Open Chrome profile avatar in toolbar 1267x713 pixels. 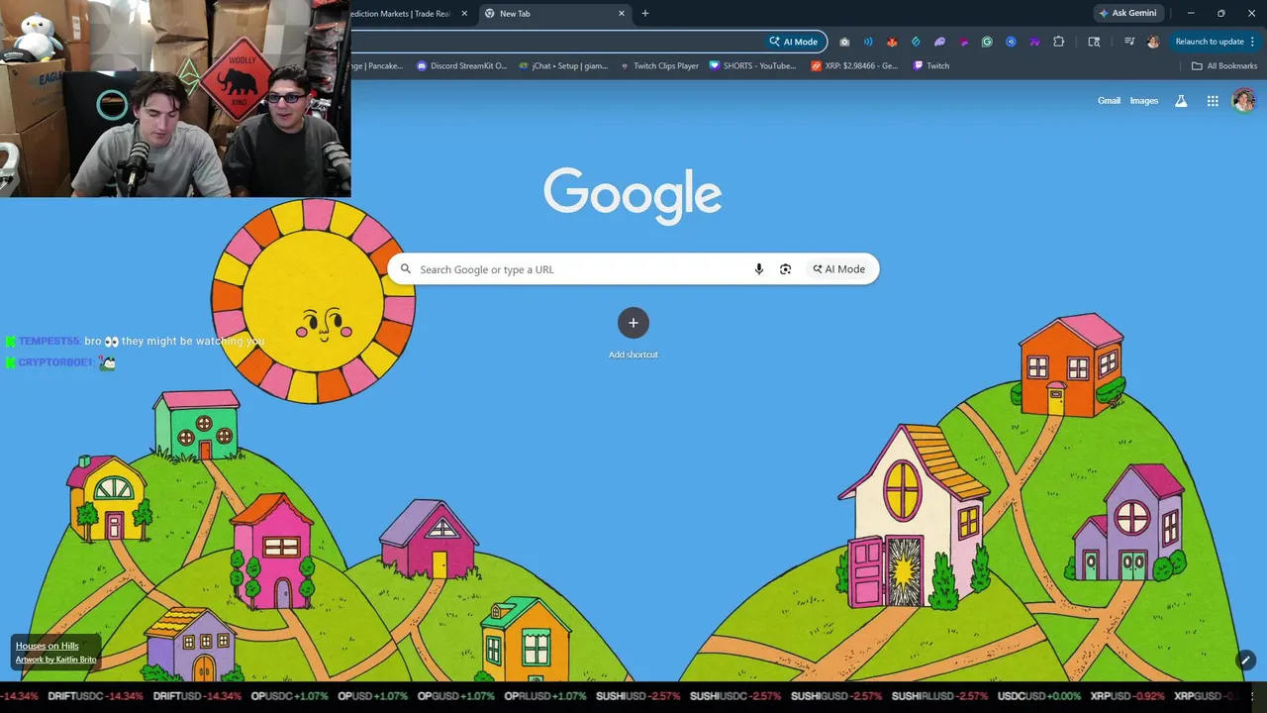pyautogui.click(x=1153, y=42)
